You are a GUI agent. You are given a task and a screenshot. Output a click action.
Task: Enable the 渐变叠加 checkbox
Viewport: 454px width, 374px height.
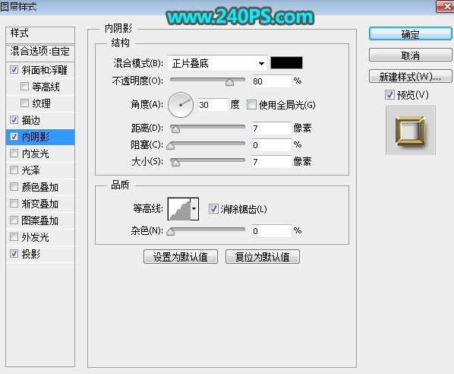[x=14, y=204]
